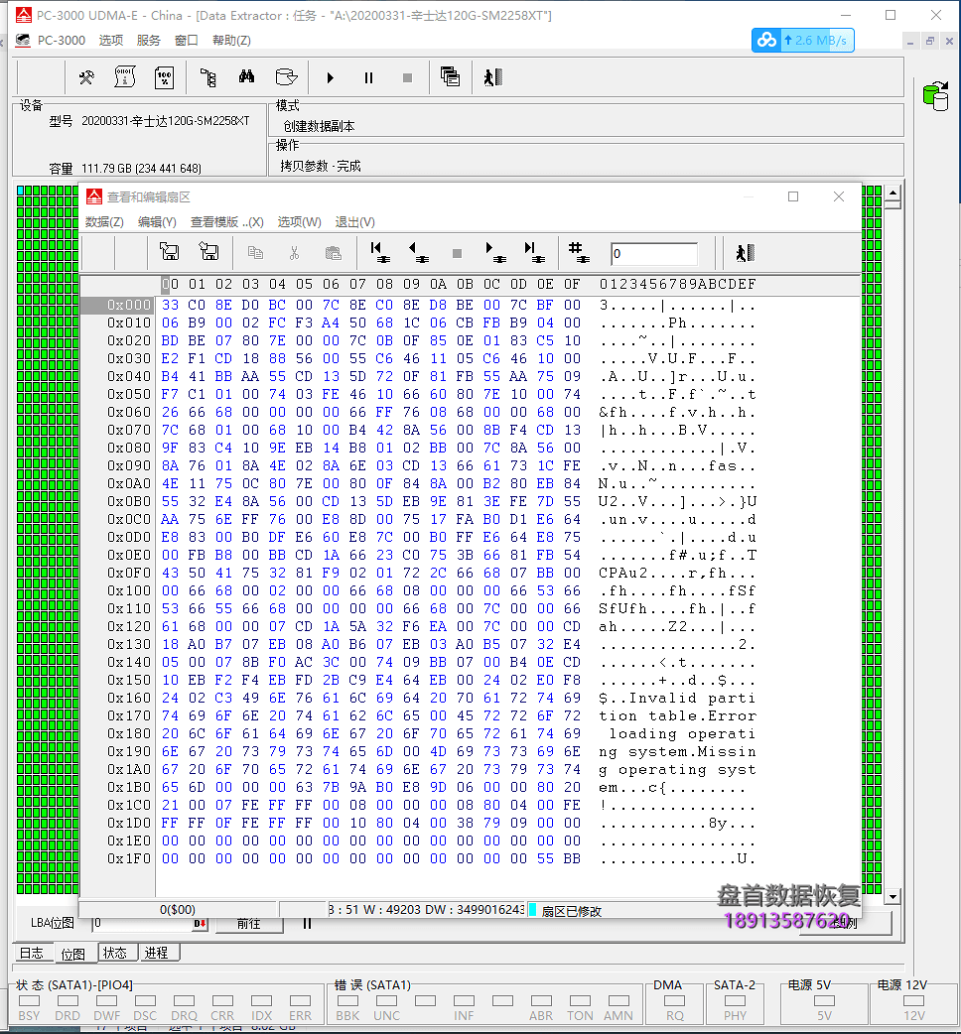961x1034 pixels.
Task: Start the task with the play button
Action: pyautogui.click(x=331, y=77)
